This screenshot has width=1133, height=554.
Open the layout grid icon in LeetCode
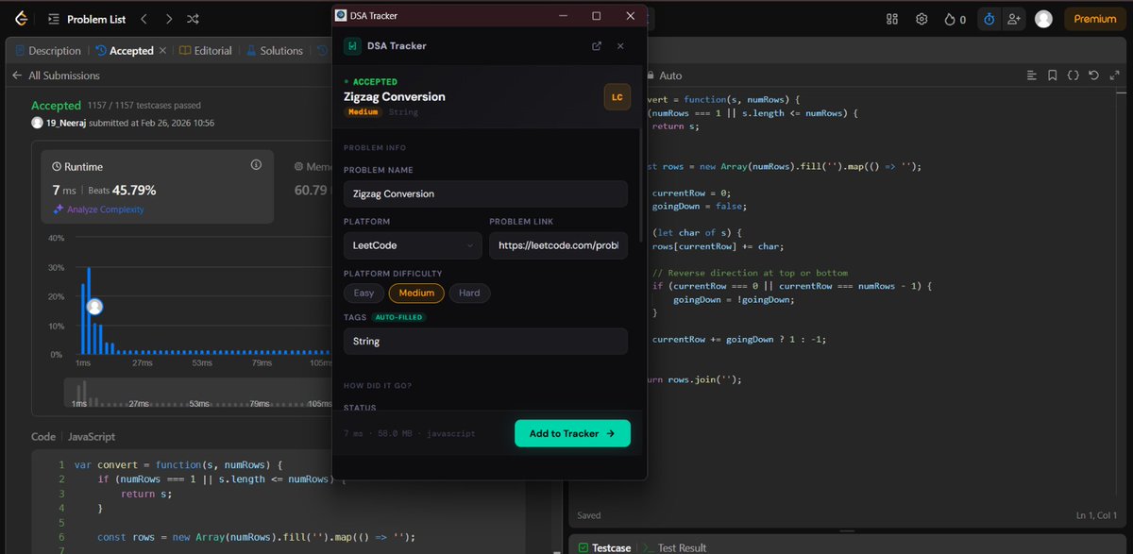892,19
